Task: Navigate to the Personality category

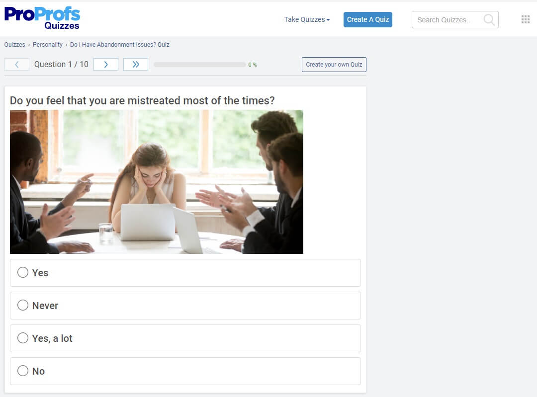Action: [48, 44]
